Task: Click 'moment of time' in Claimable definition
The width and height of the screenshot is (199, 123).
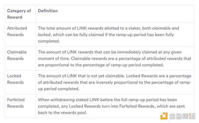Action: [54, 59]
